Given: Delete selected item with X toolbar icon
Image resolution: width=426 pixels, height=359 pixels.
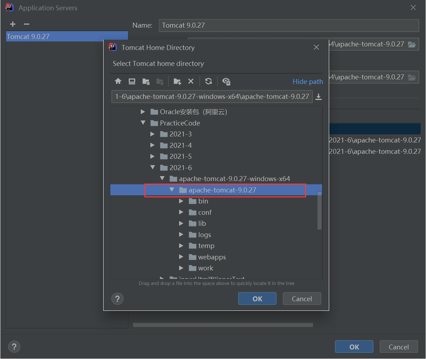Looking at the screenshot, I should coord(191,81).
